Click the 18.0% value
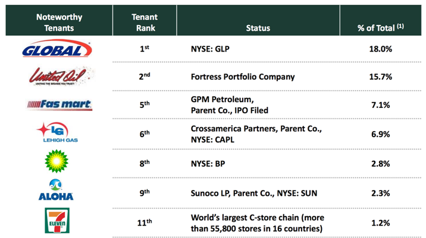426x238 pixels. 380,49
